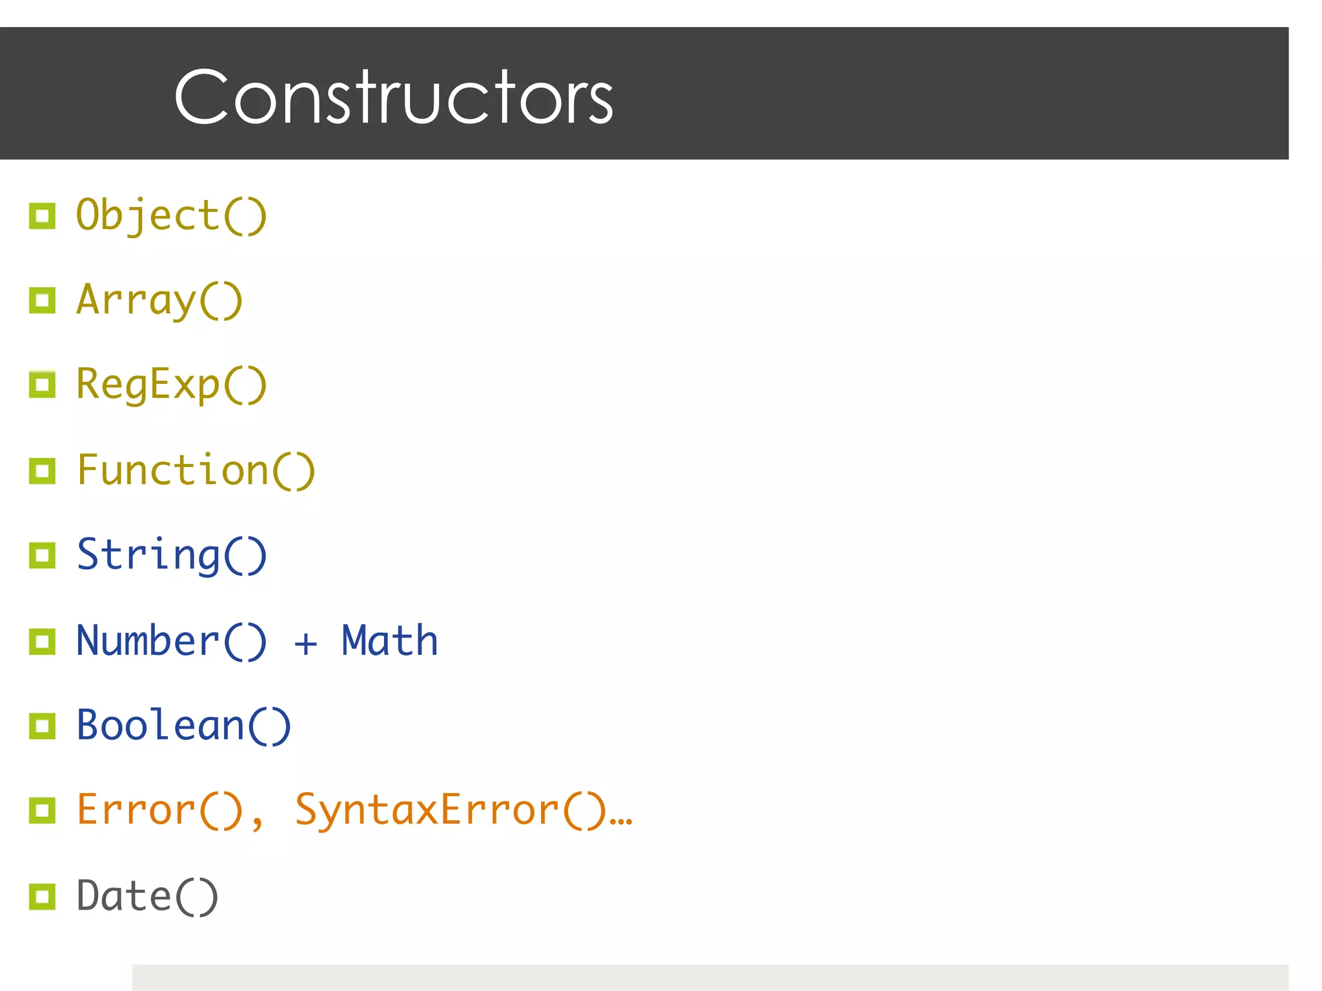Select the Object() text item
The width and height of the screenshot is (1322, 991).
click(171, 215)
